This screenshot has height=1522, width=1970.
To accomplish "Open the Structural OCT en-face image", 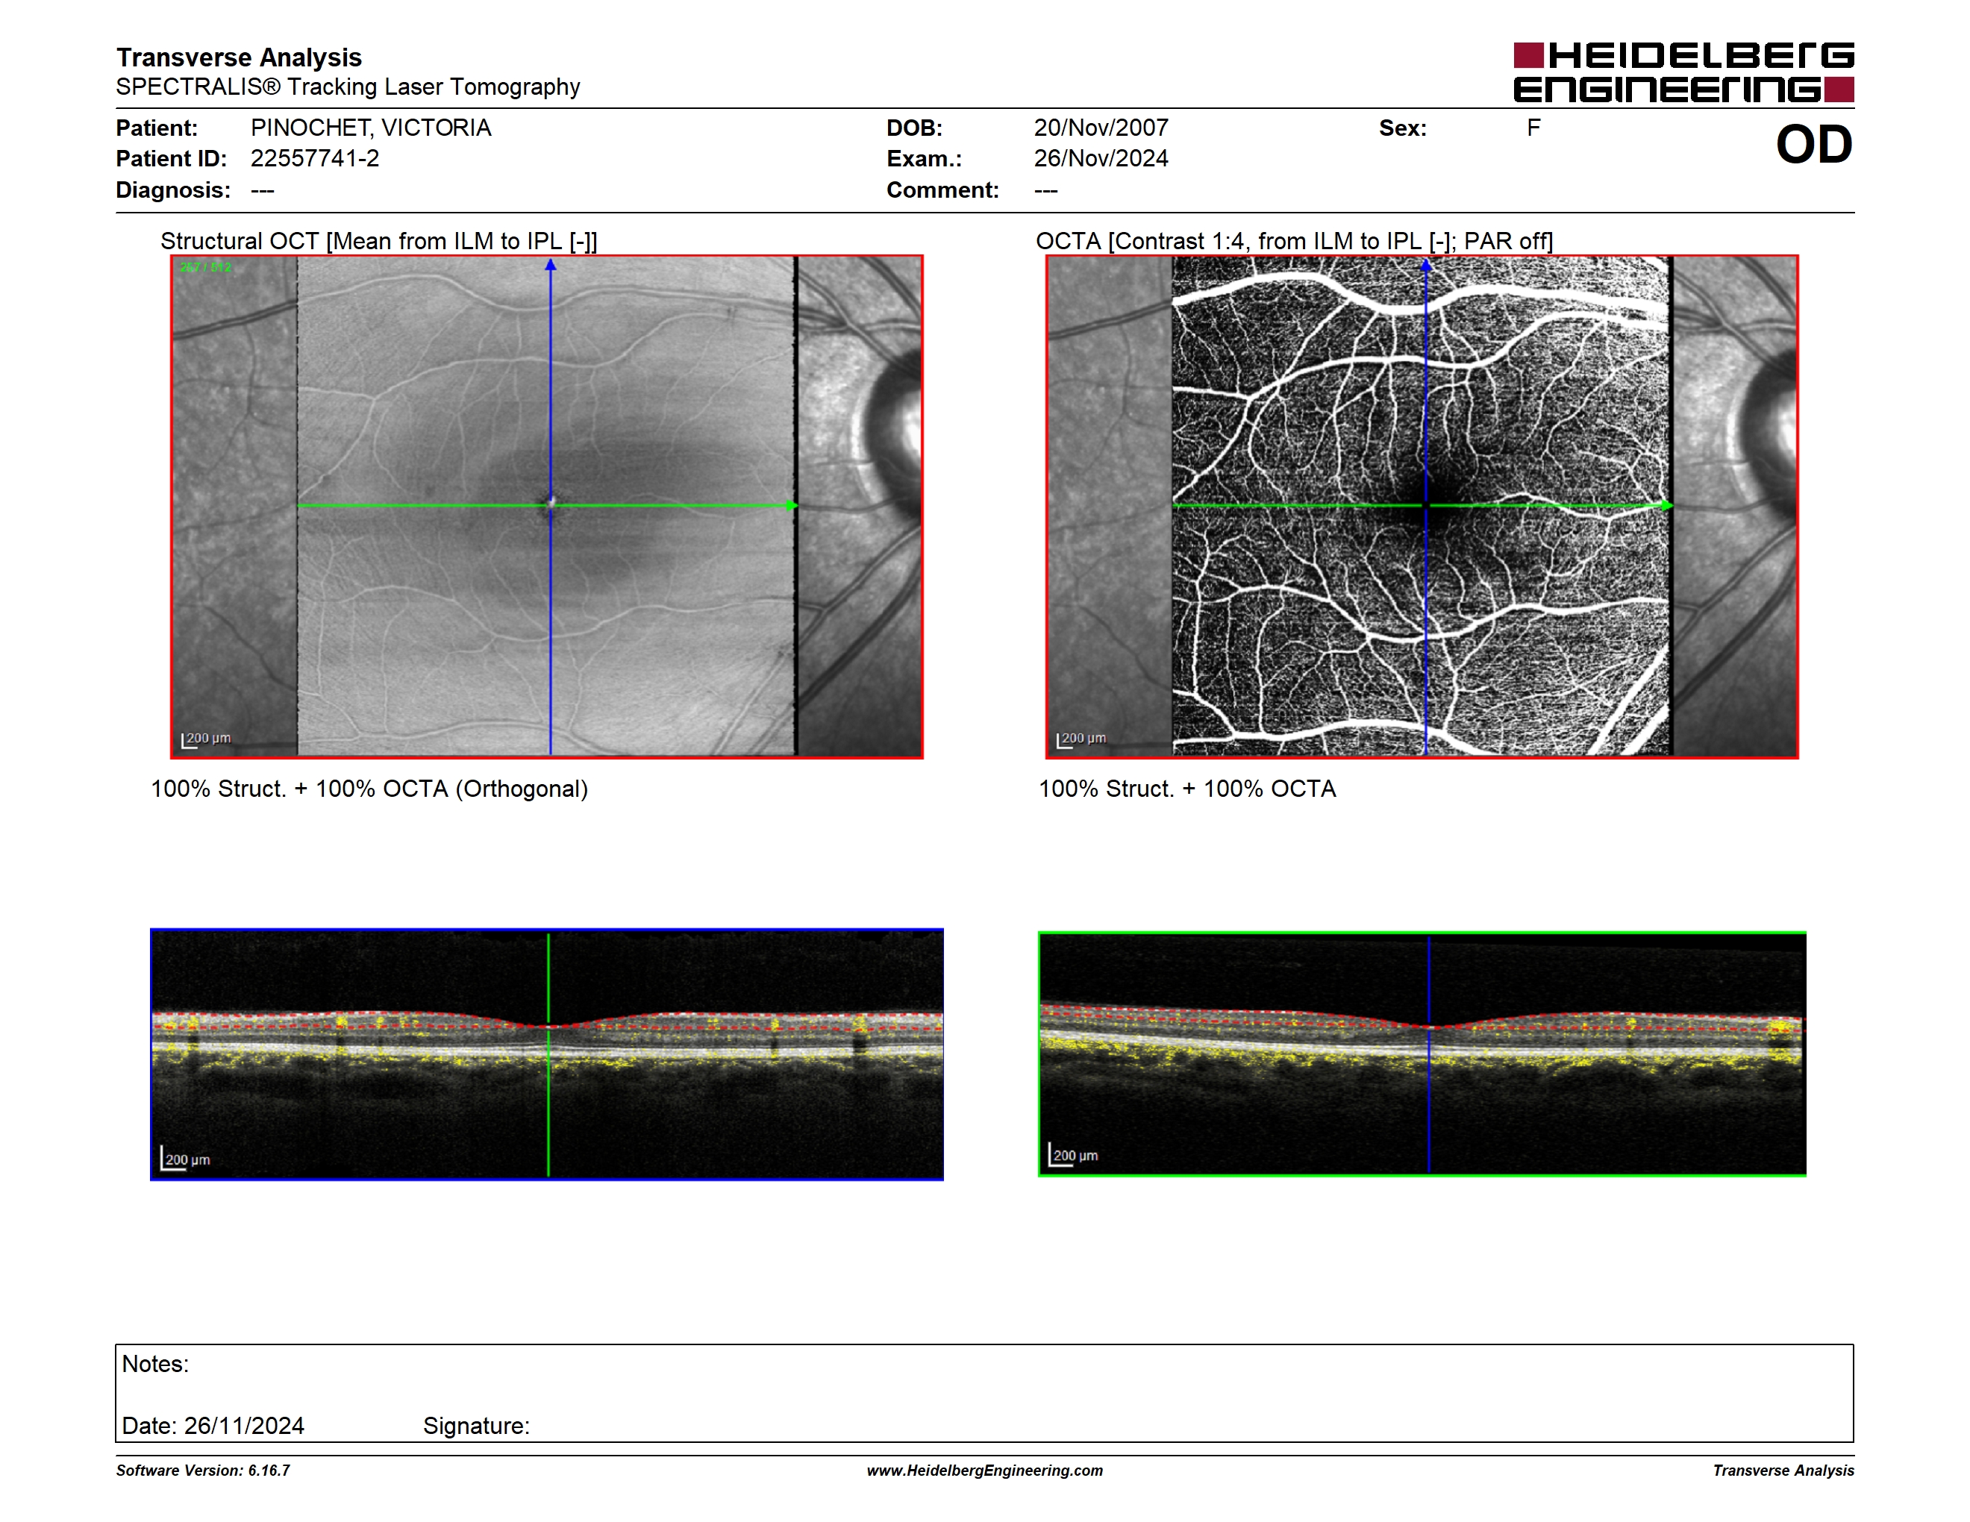I will 547,507.
